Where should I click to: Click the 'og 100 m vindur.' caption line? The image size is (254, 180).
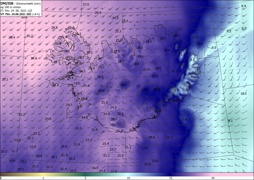[11, 7]
